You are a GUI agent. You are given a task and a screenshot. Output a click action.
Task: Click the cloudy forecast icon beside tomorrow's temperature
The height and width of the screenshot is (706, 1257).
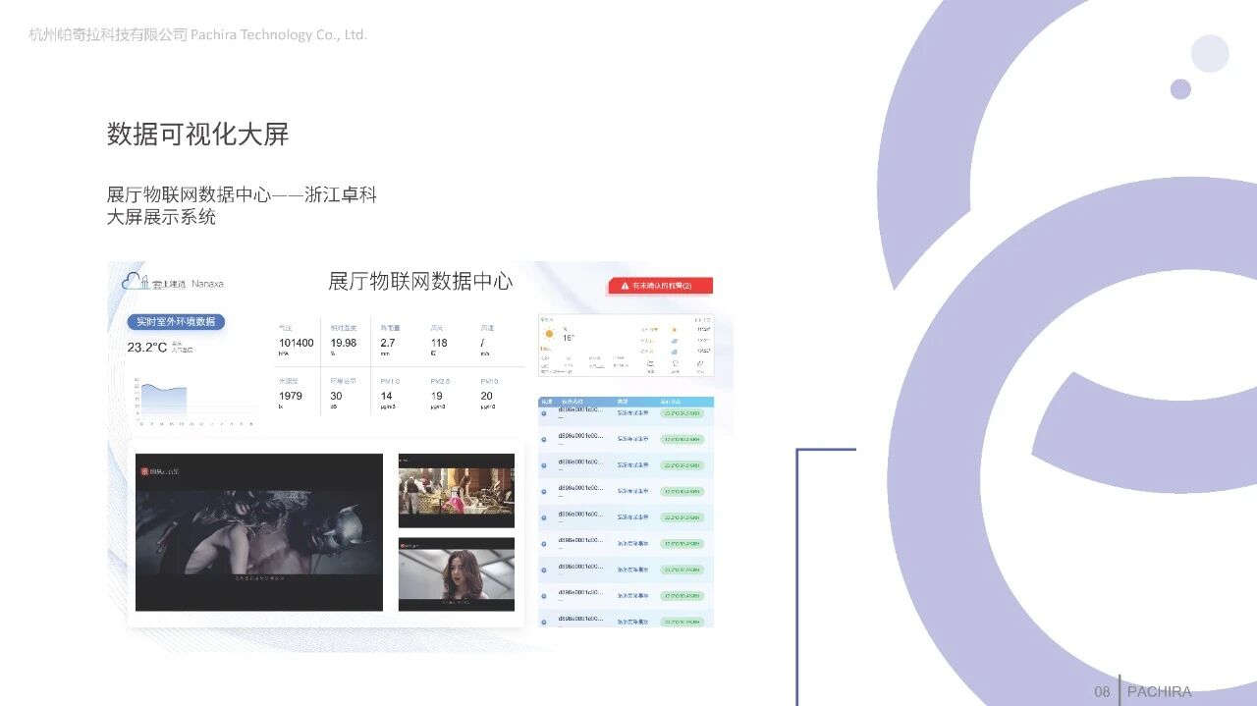(675, 341)
